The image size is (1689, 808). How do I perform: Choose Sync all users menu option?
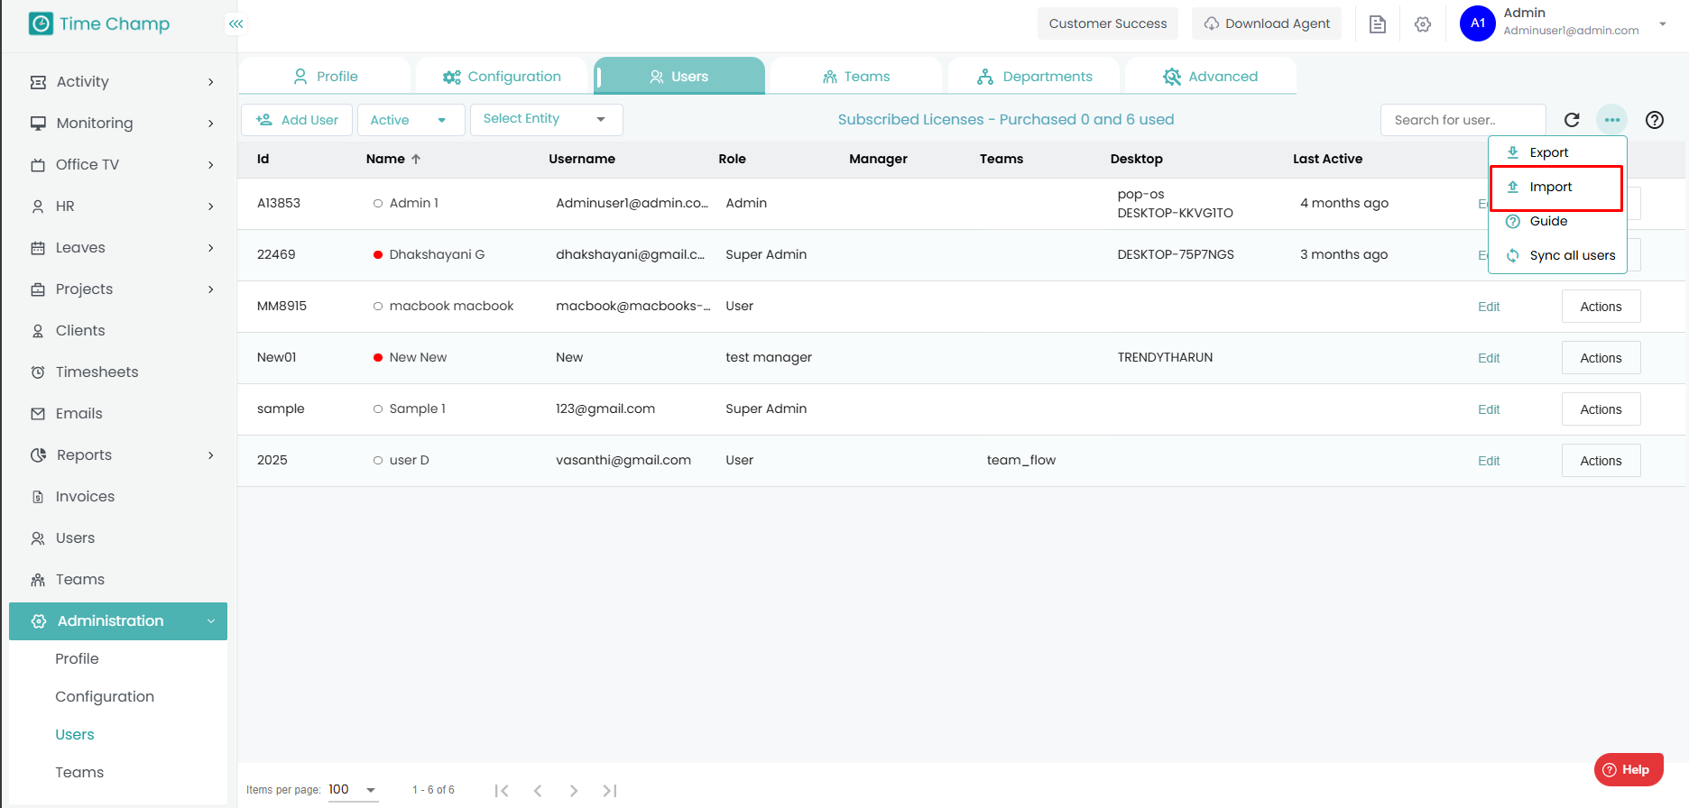tap(1557, 255)
